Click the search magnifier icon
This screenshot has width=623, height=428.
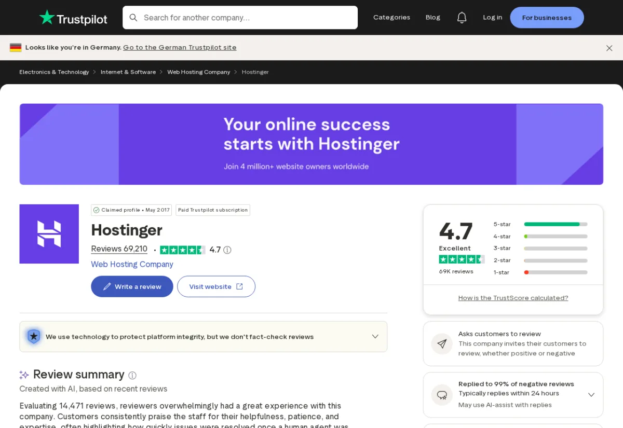[x=133, y=18]
